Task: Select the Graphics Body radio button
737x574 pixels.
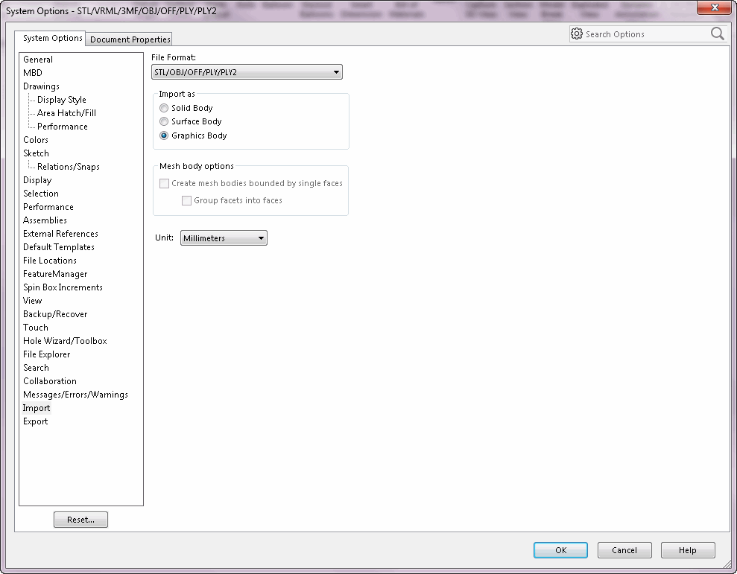Action: 164,135
